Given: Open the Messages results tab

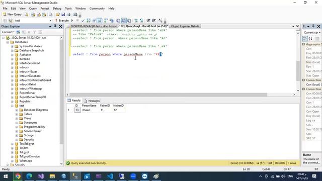Looking at the screenshot, I should point(92,101).
